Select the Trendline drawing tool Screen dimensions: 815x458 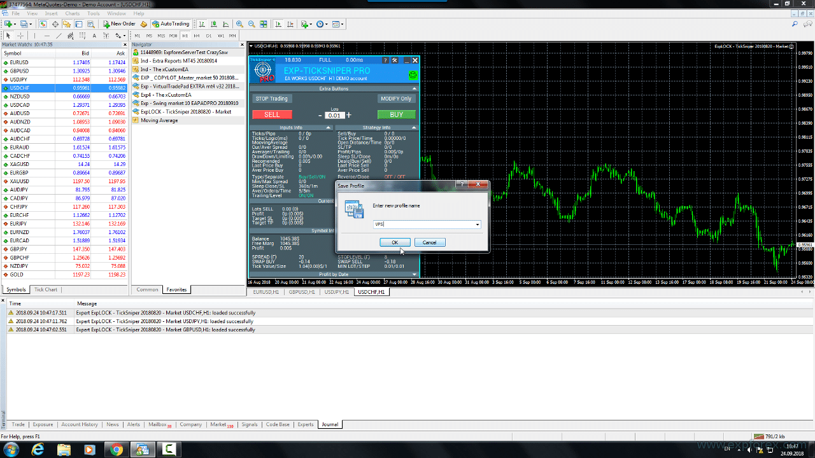[59, 36]
